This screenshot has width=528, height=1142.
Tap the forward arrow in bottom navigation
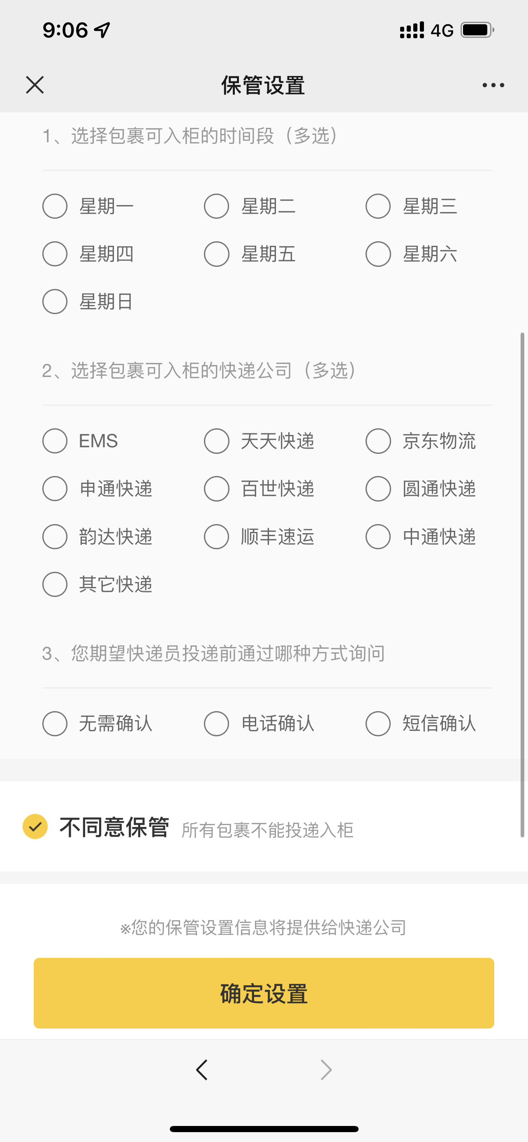pyautogui.click(x=326, y=1070)
